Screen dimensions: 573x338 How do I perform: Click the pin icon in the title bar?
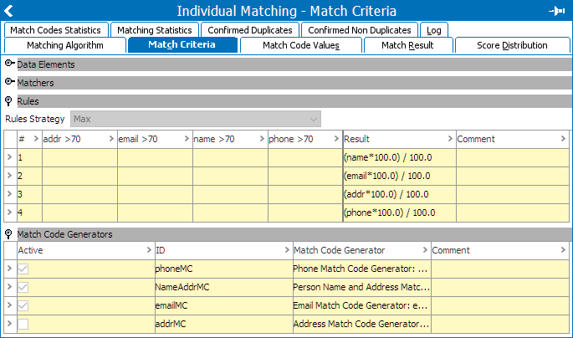pyautogui.click(x=557, y=10)
